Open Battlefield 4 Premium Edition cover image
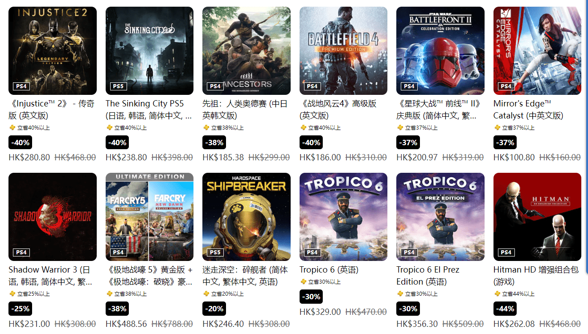The width and height of the screenshot is (588, 334). tap(343, 51)
